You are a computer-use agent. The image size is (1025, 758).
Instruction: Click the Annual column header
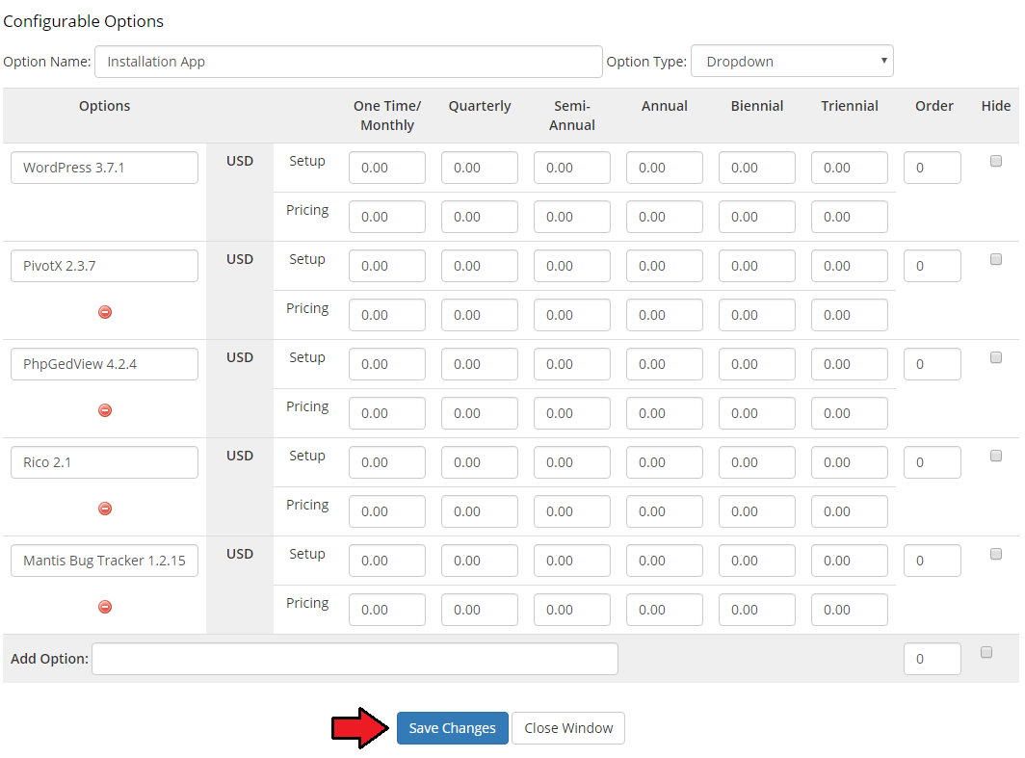pyautogui.click(x=665, y=106)
